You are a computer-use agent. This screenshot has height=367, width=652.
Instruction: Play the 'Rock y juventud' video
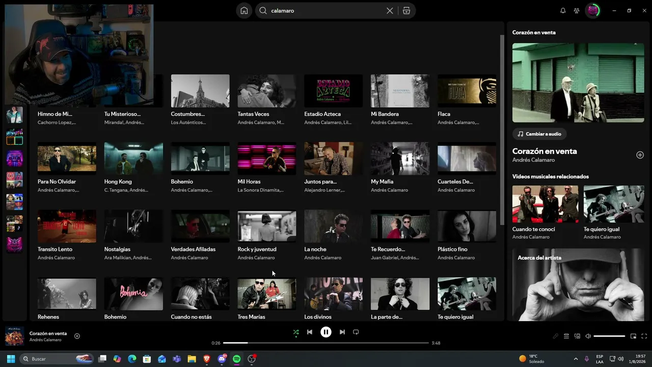267,226
